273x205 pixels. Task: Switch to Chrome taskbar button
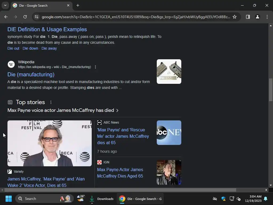click(140, 199)
